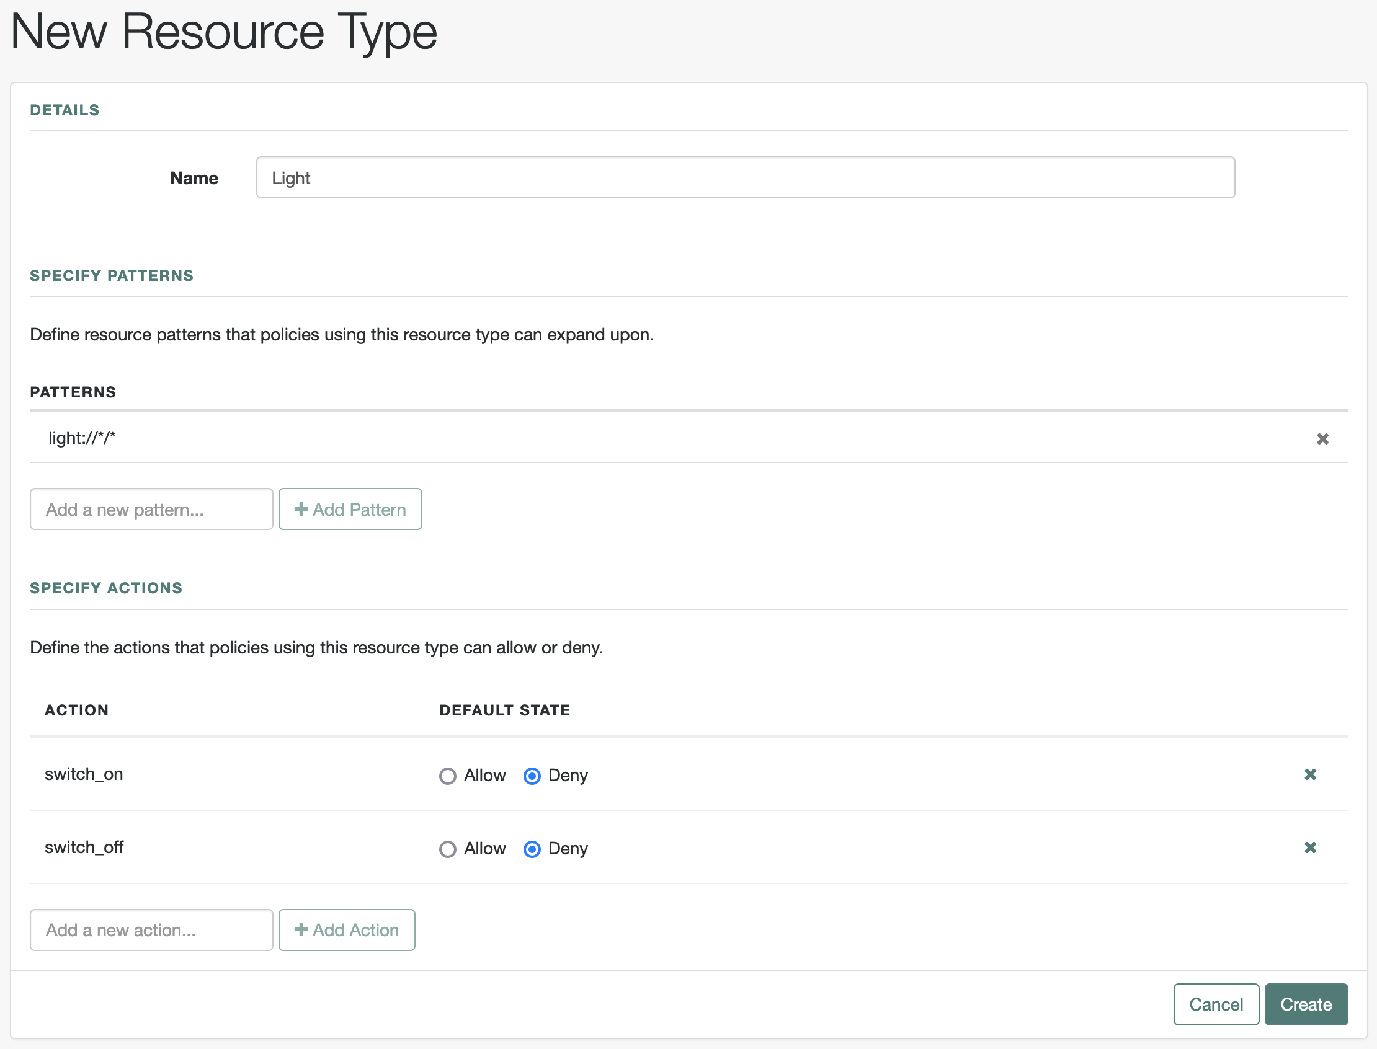Select the light://*/* pattern text

[82, 438]
